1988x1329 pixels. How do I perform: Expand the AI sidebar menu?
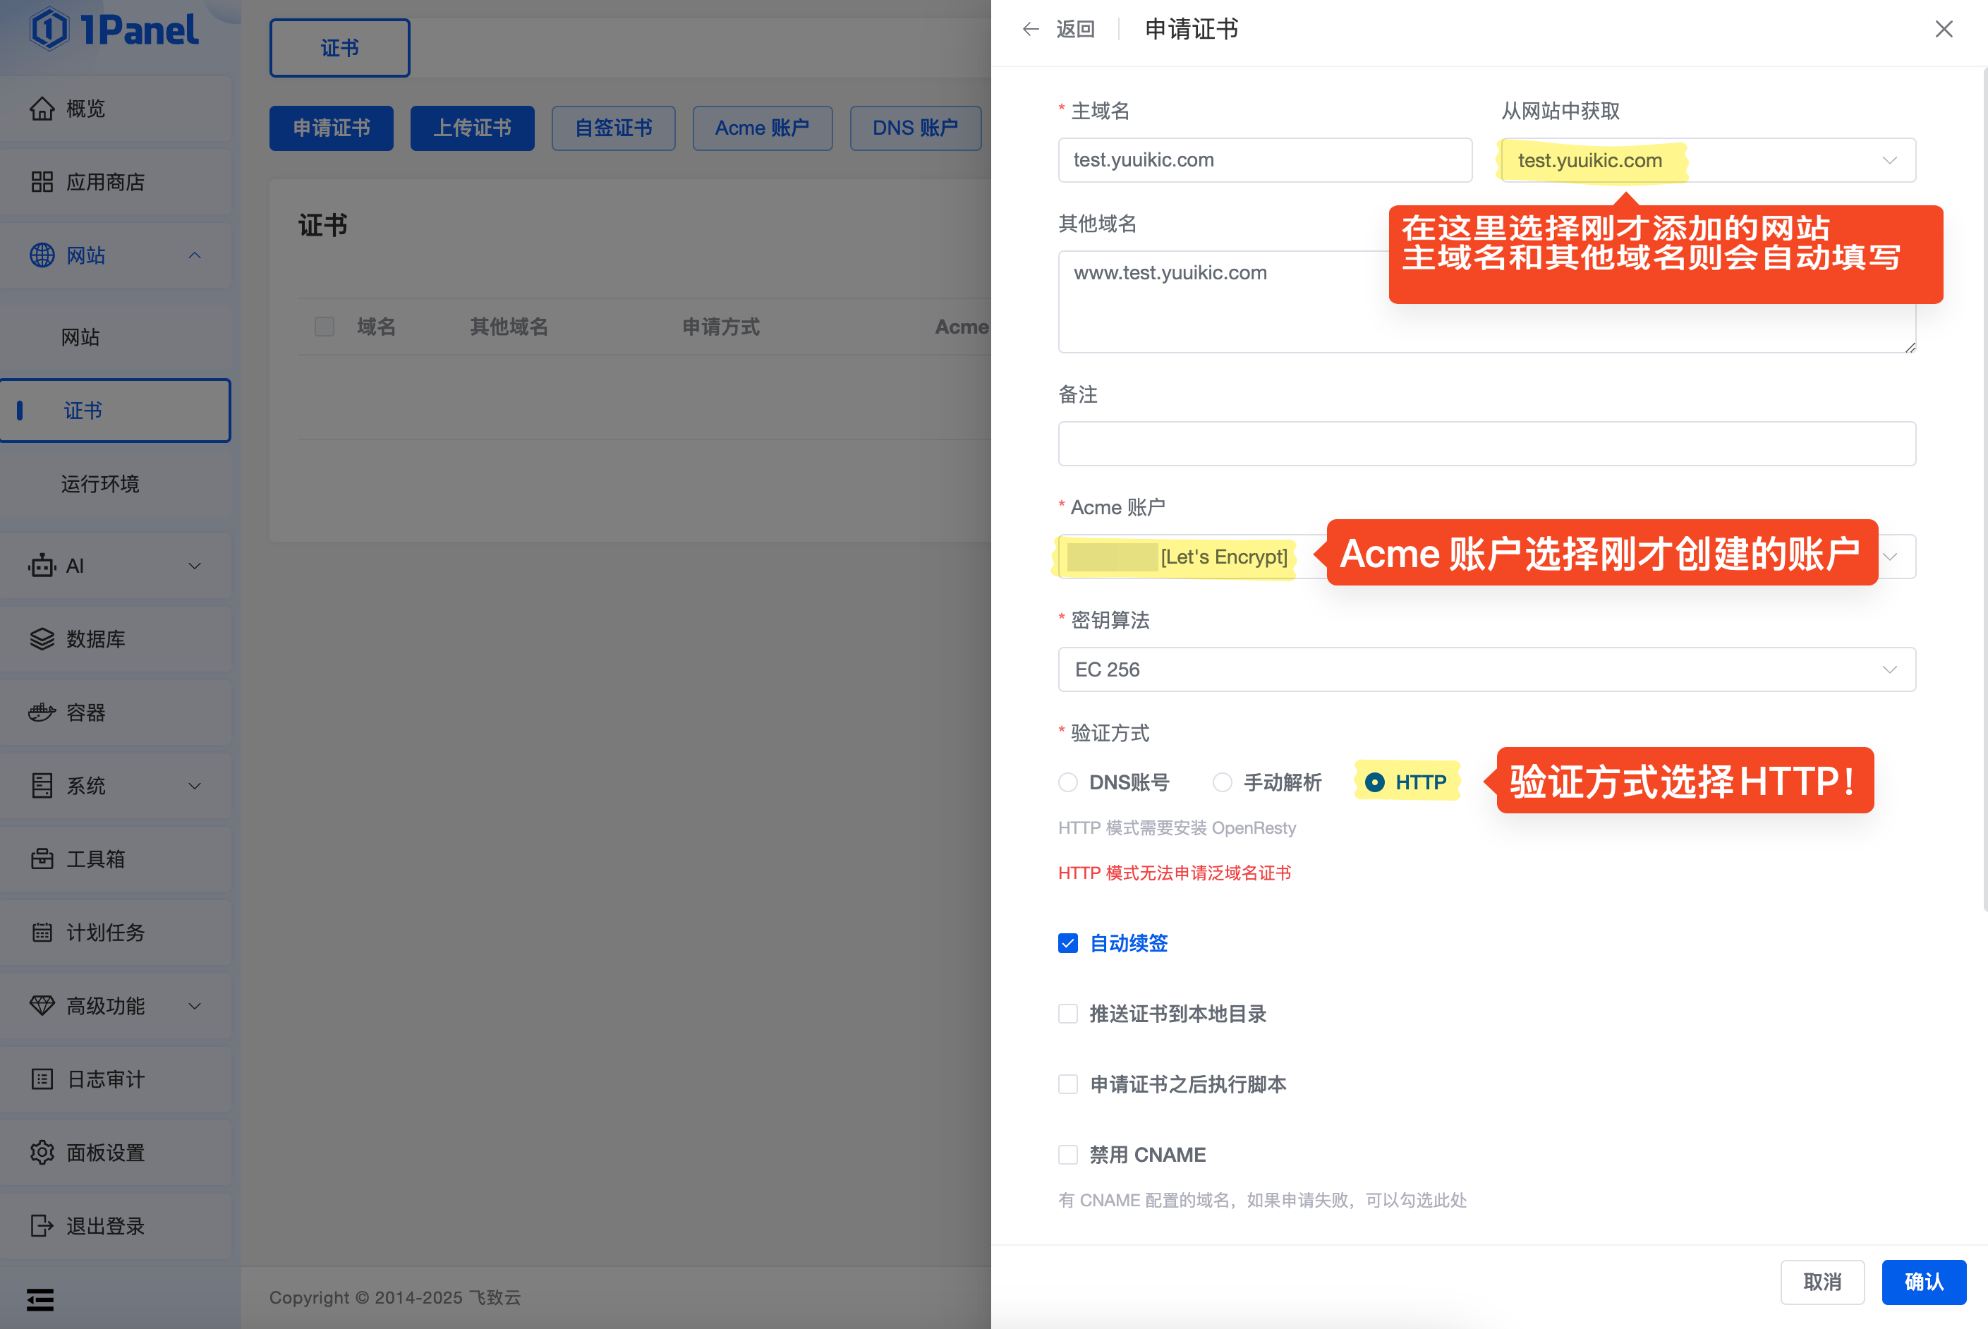click(x=115, y=566)
